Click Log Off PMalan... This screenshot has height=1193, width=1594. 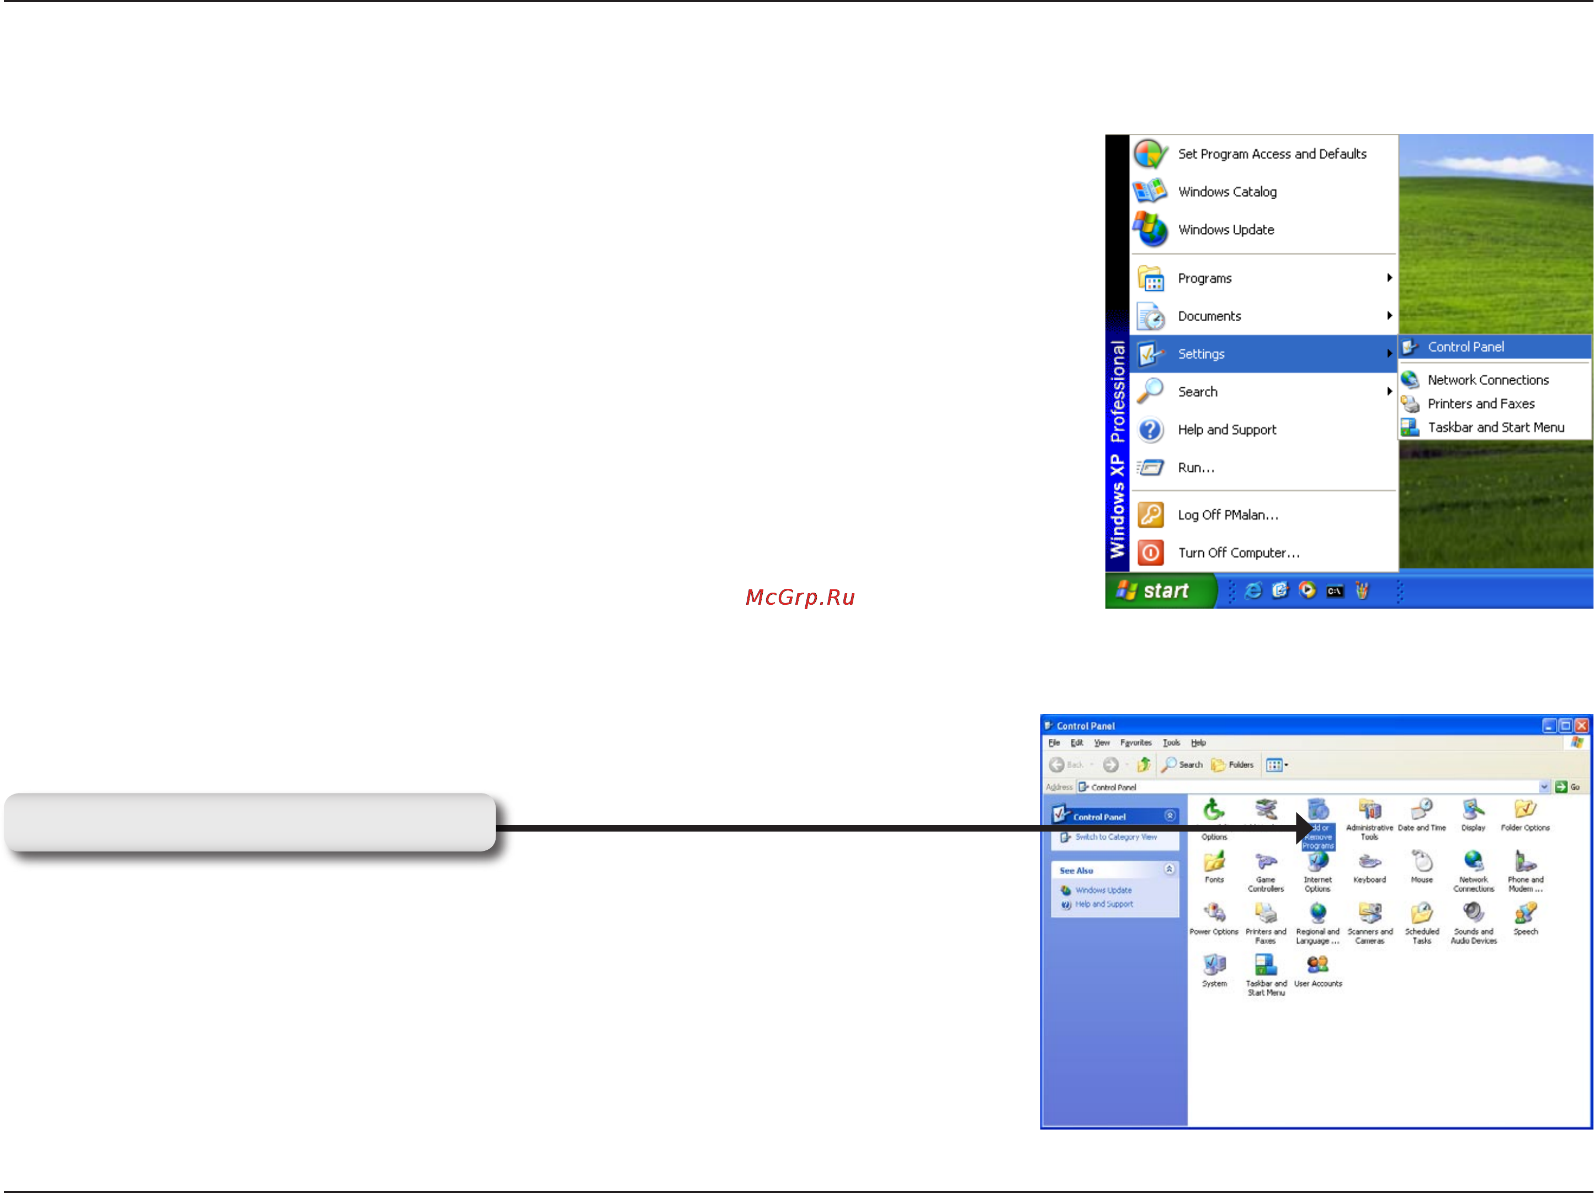(x=1264, y=514)
